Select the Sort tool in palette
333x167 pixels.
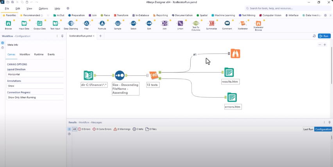tap(149, 23)
